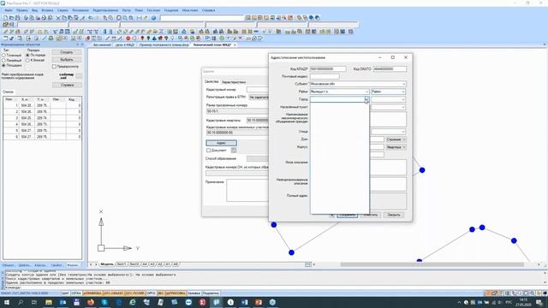Open the Вставка menu

(47, 10)
